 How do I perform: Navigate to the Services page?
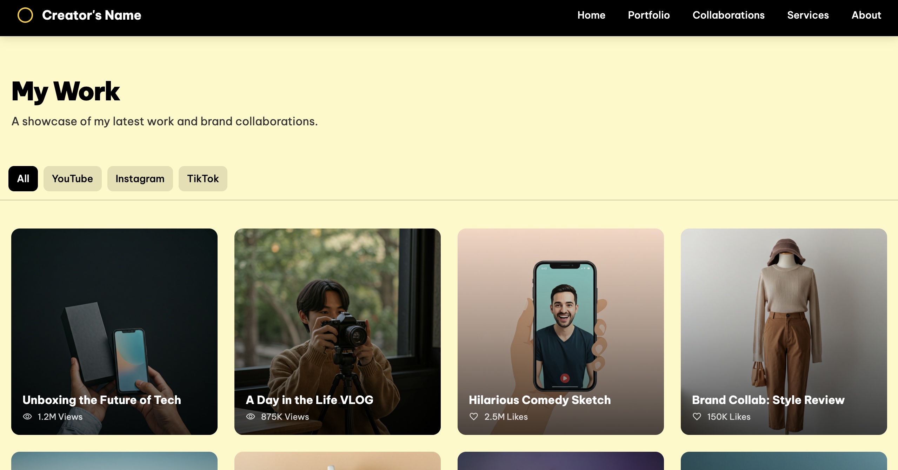point(808,15)
